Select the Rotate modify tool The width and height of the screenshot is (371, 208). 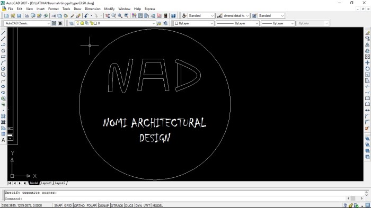click(367, 69)
